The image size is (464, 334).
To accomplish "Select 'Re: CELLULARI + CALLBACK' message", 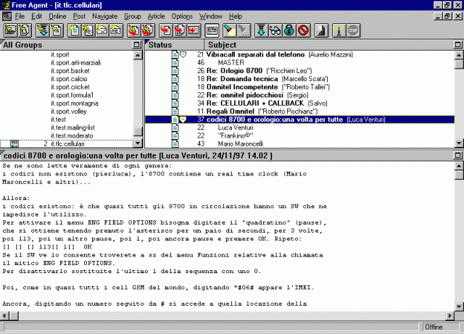I will pos(299,104).
